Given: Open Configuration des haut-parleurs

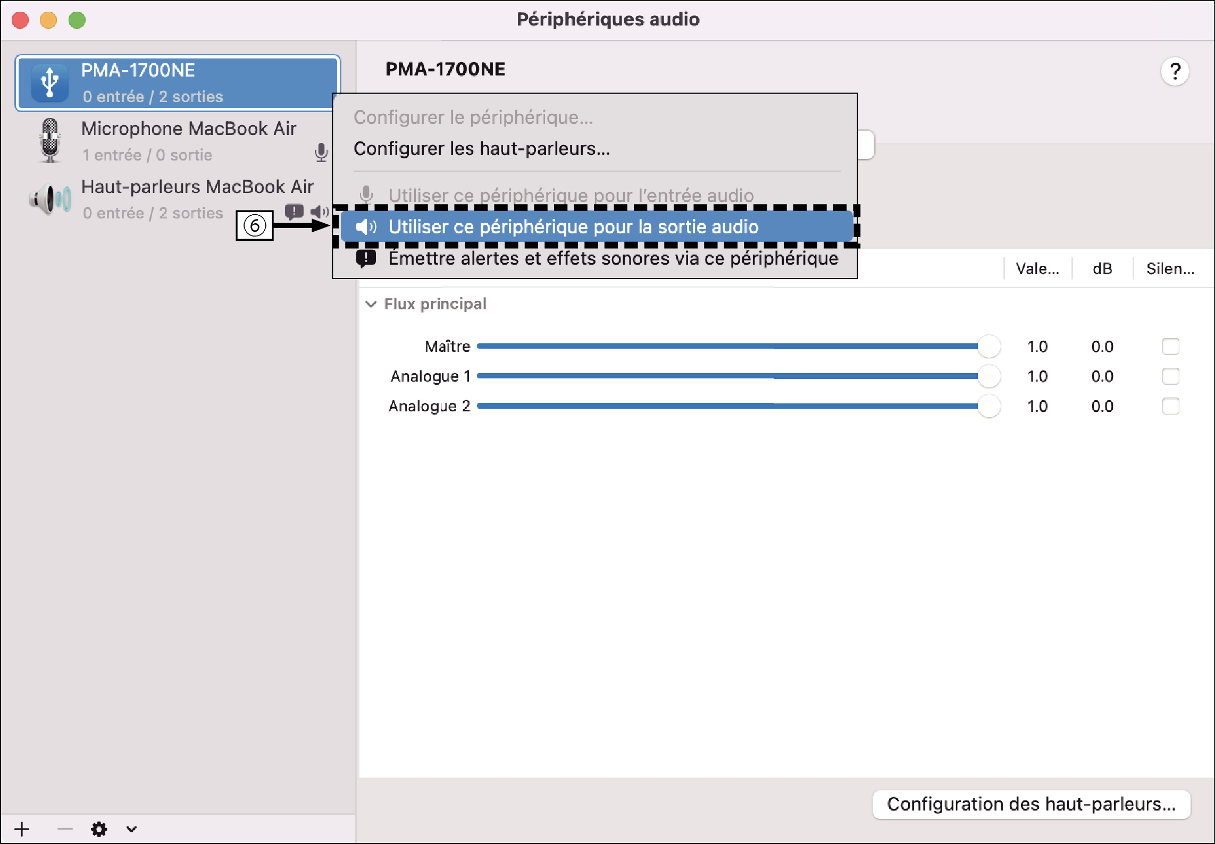Looking at the screenshot, I should (1030, 804).
